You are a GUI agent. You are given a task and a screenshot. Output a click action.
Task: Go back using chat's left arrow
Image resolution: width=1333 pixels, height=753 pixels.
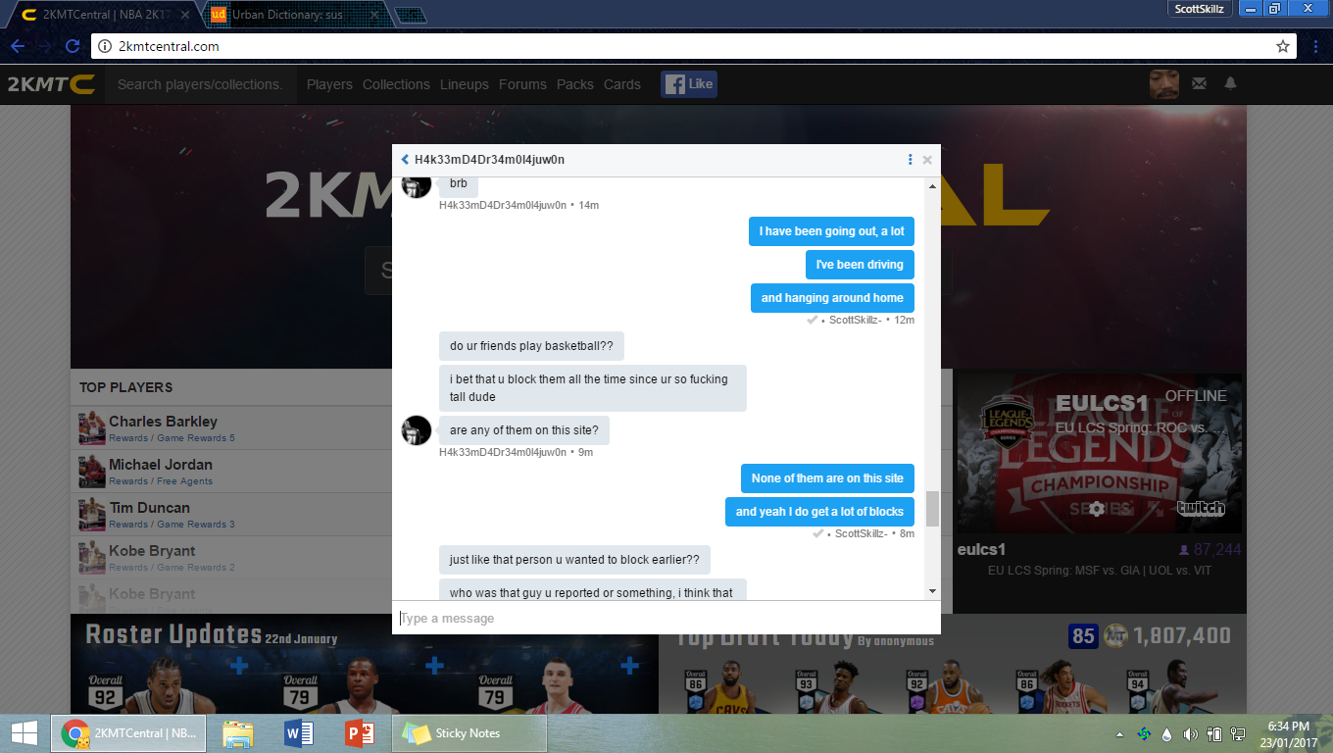(x=405, y=160)
